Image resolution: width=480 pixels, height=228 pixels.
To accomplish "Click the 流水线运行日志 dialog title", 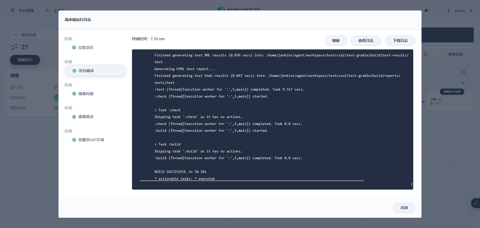I will (78, 20).
